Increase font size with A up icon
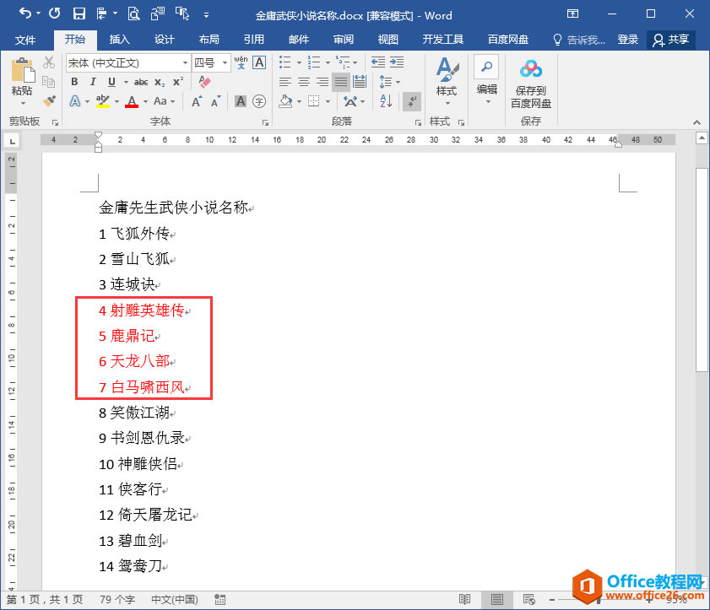 point(197,101)
